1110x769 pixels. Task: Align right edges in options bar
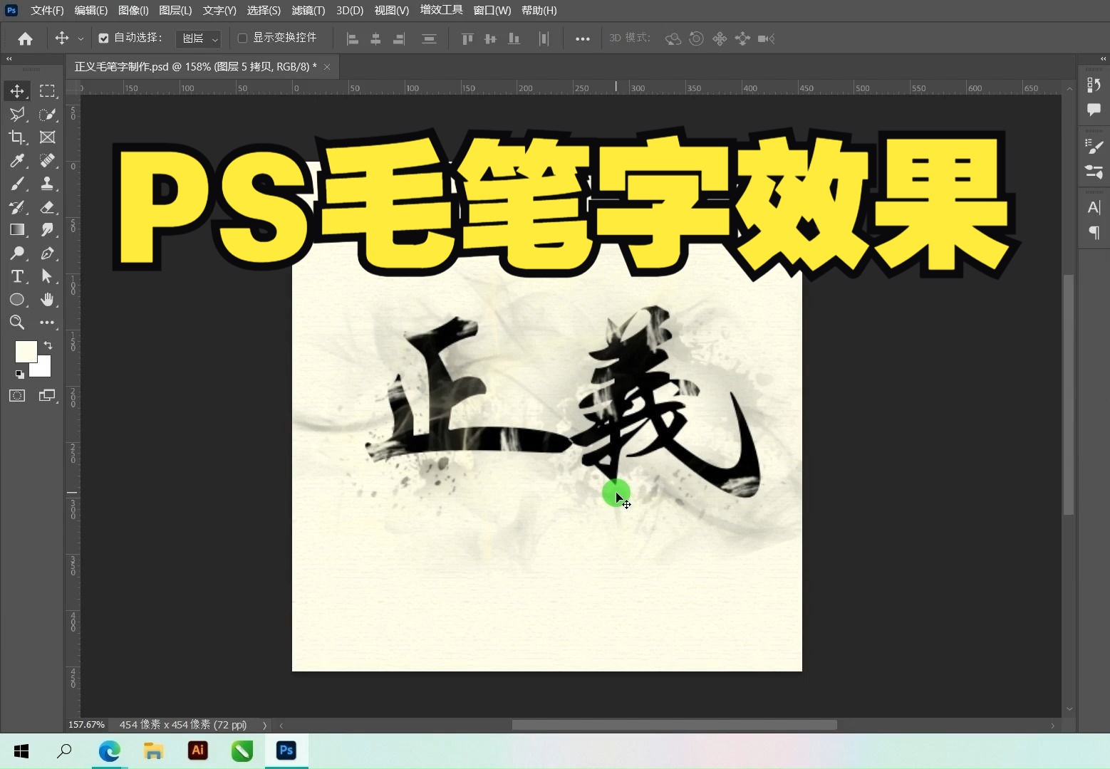(x=399, y=38)
